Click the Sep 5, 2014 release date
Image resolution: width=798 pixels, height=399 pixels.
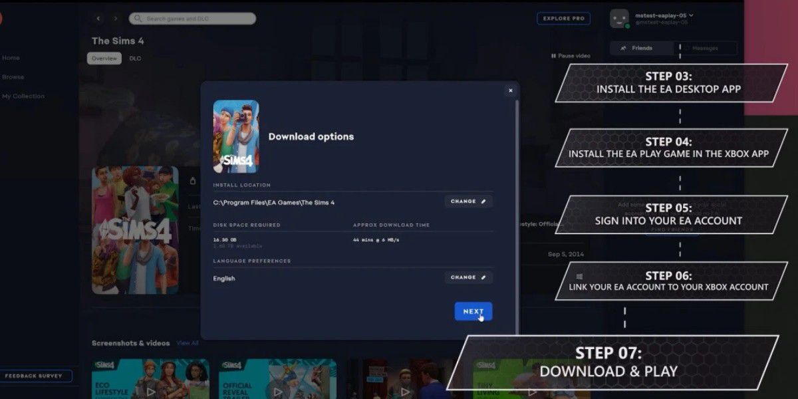565,255
